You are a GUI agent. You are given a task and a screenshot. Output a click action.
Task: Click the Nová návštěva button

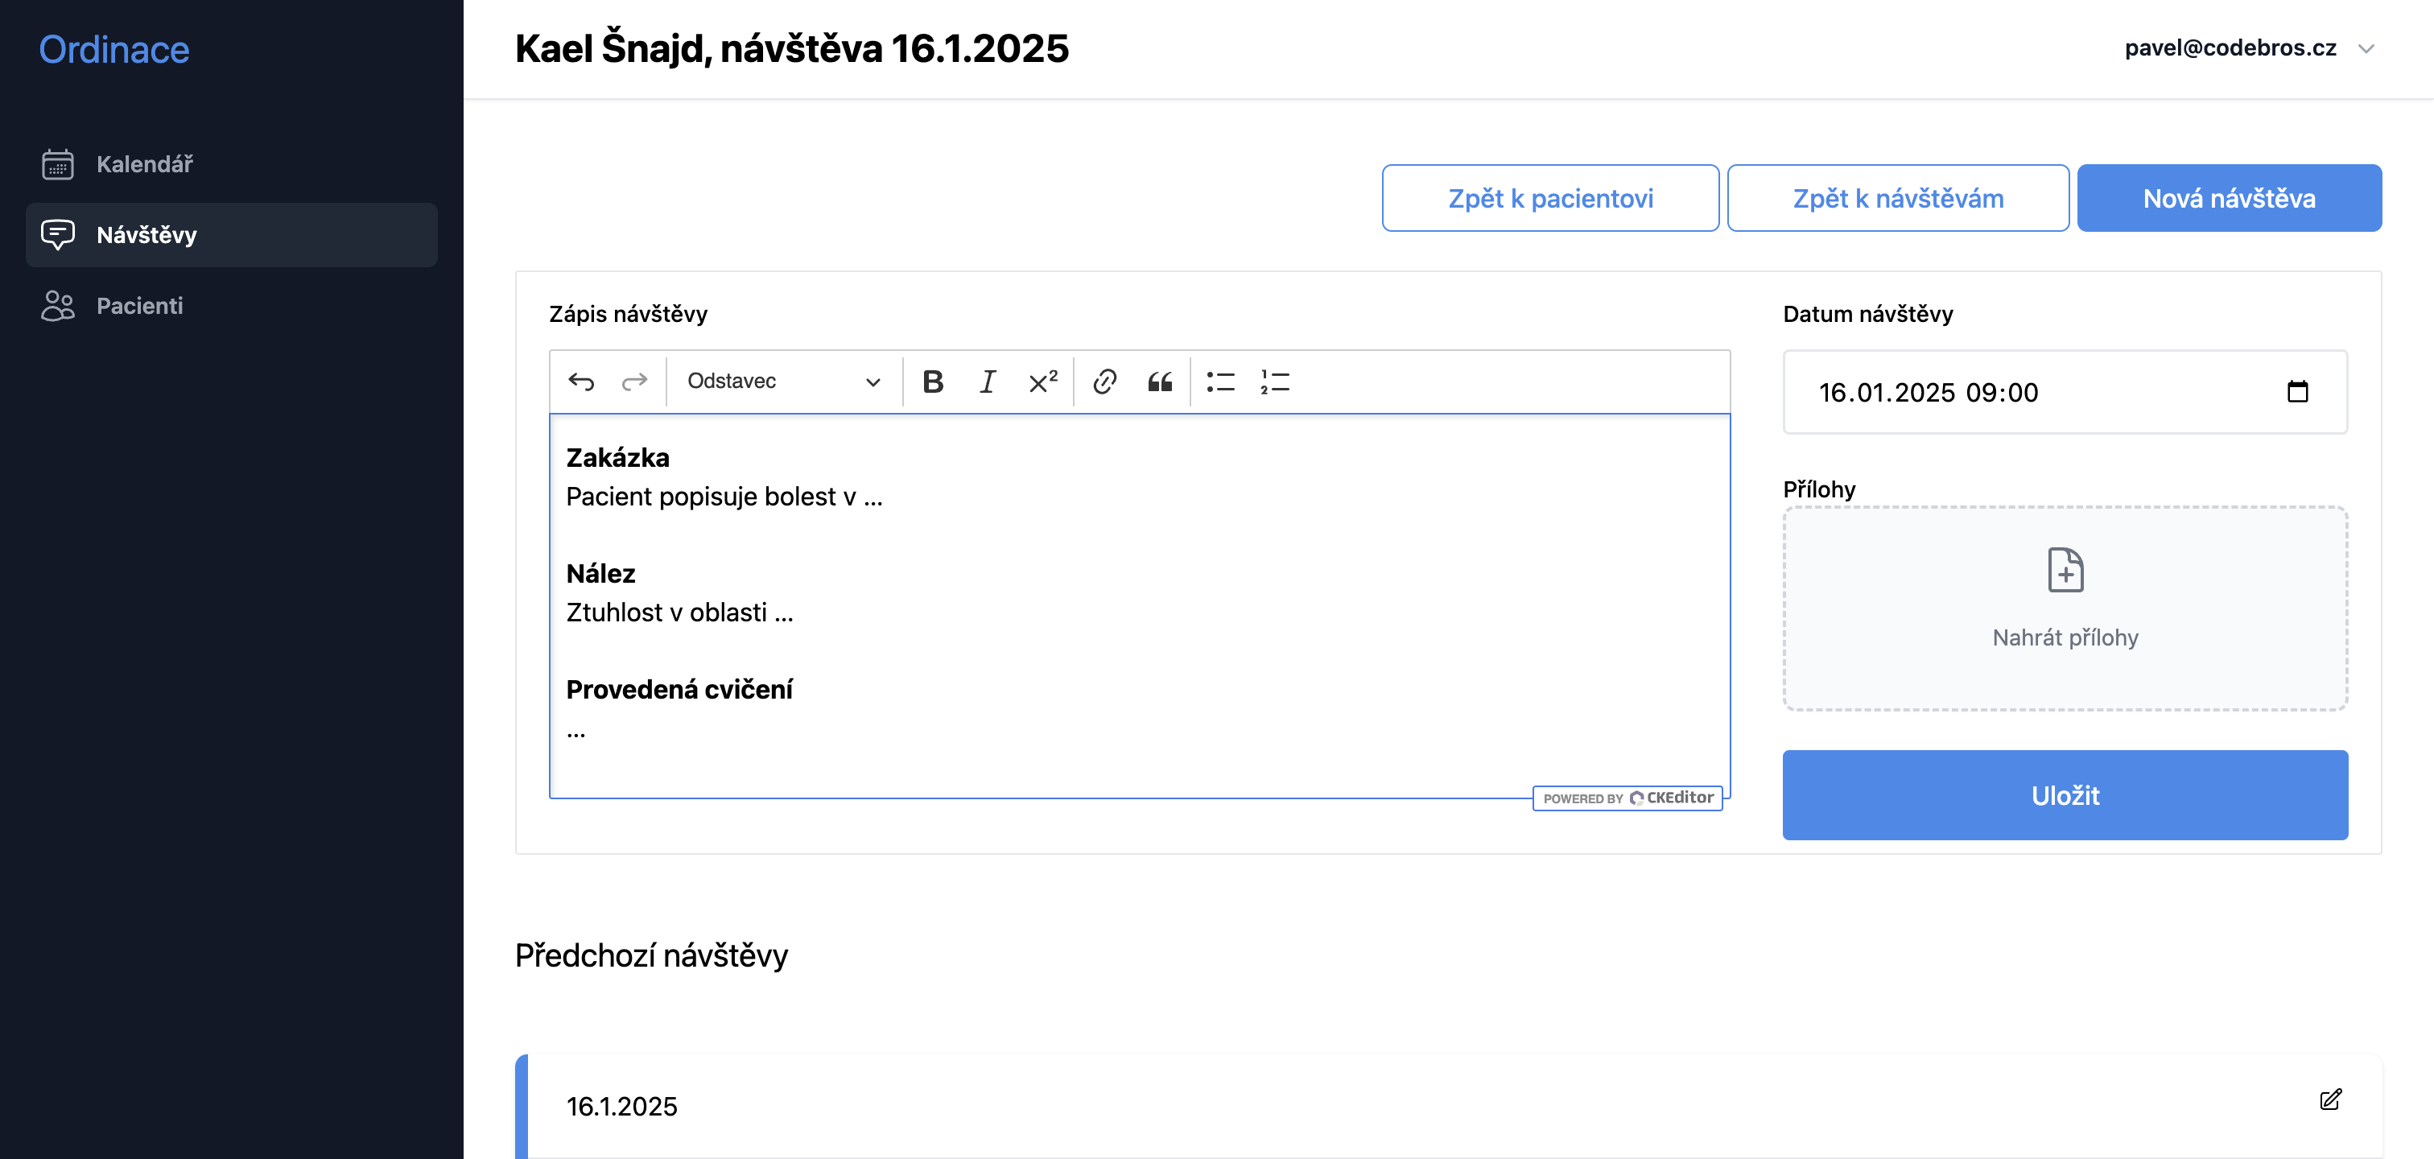[2228, 198]
